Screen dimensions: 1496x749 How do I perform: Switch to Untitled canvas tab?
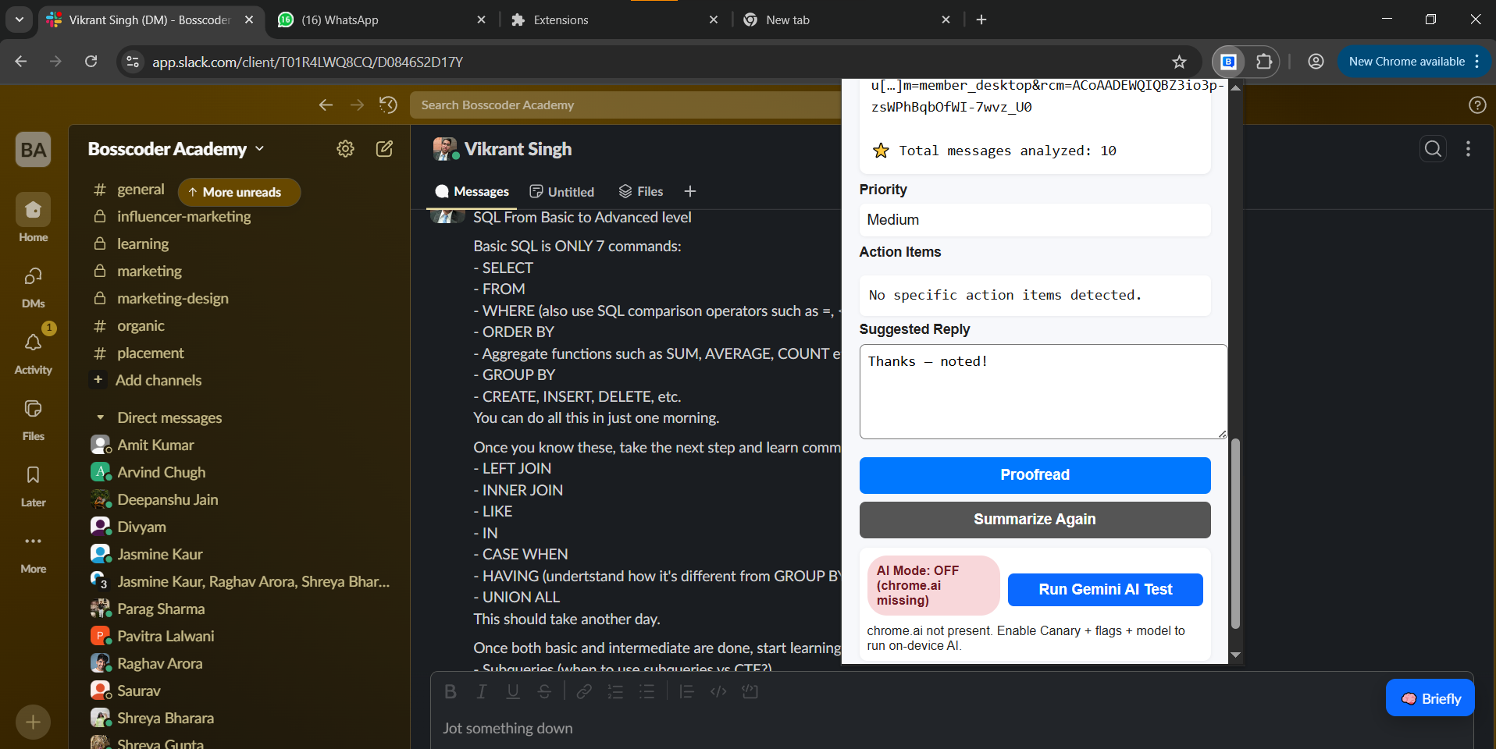tap(561, 192)
